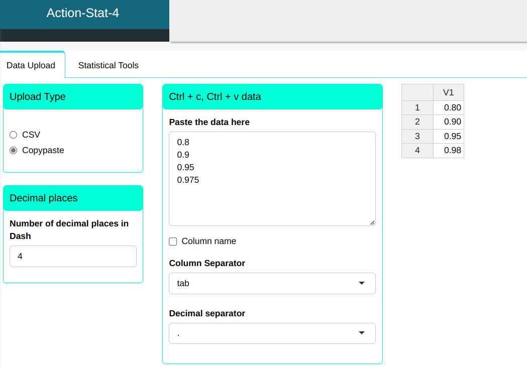
Task: Click the table cell containing 0.98
Action: coord(449,151)
